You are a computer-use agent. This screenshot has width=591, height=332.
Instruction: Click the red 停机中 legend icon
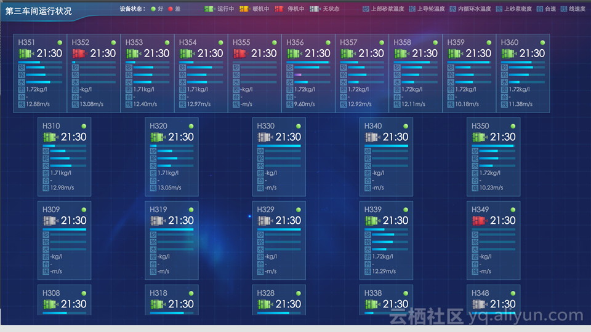tap(279, 9)
